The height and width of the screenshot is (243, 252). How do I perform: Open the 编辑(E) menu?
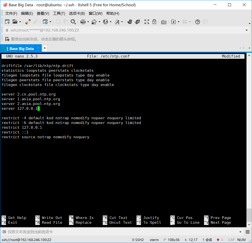(x=27, y=13)
